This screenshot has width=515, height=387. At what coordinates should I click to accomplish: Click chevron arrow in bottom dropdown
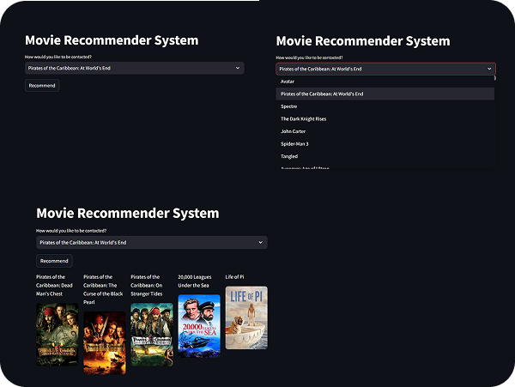point(260,243)
